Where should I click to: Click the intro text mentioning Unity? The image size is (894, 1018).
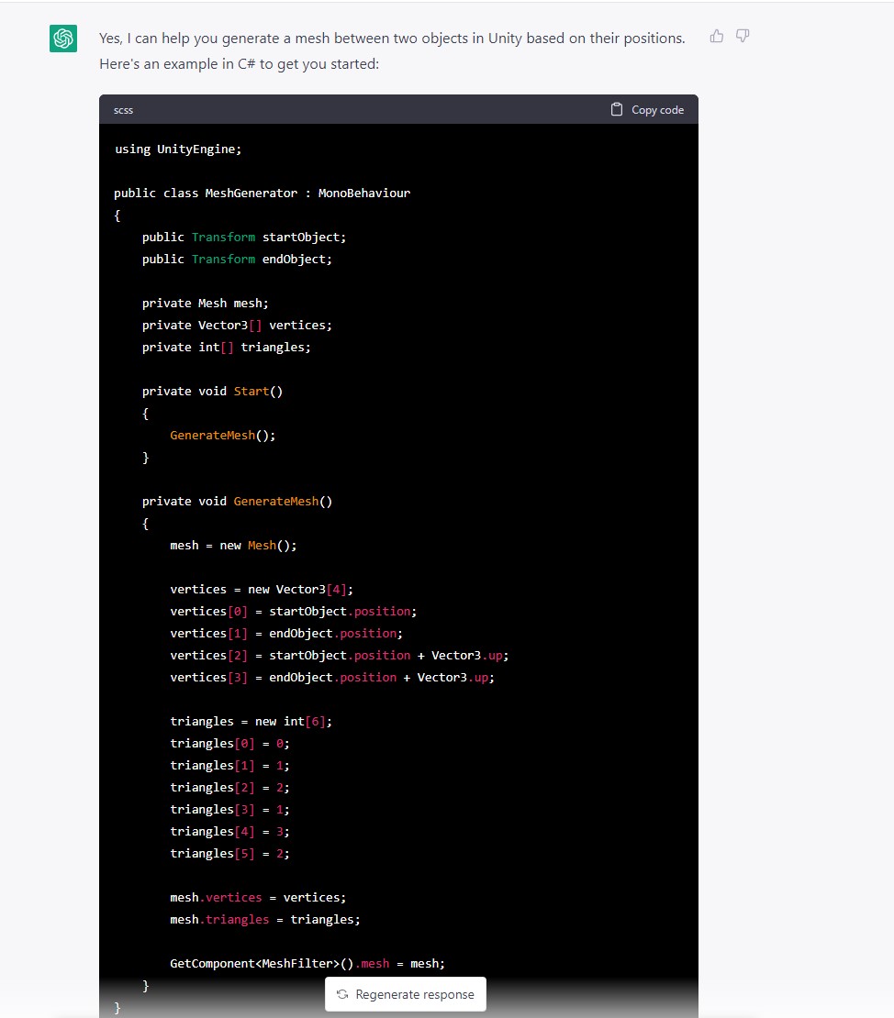coord(392,39)
